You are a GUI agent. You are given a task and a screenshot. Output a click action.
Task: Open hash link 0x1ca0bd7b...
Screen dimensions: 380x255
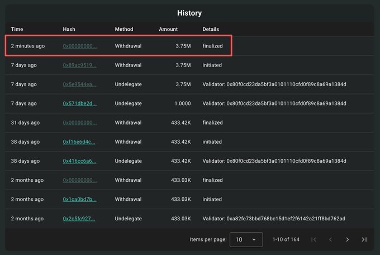[x=79, y=199]
